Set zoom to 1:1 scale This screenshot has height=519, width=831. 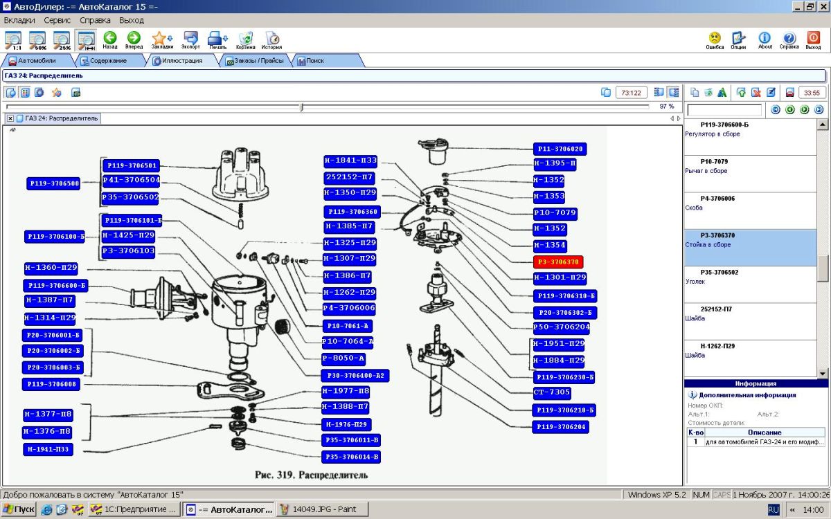(13, 40)
